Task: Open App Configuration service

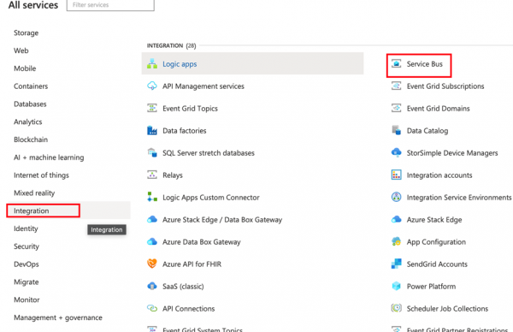Action: pyautogui.click(x=436, y=242)
